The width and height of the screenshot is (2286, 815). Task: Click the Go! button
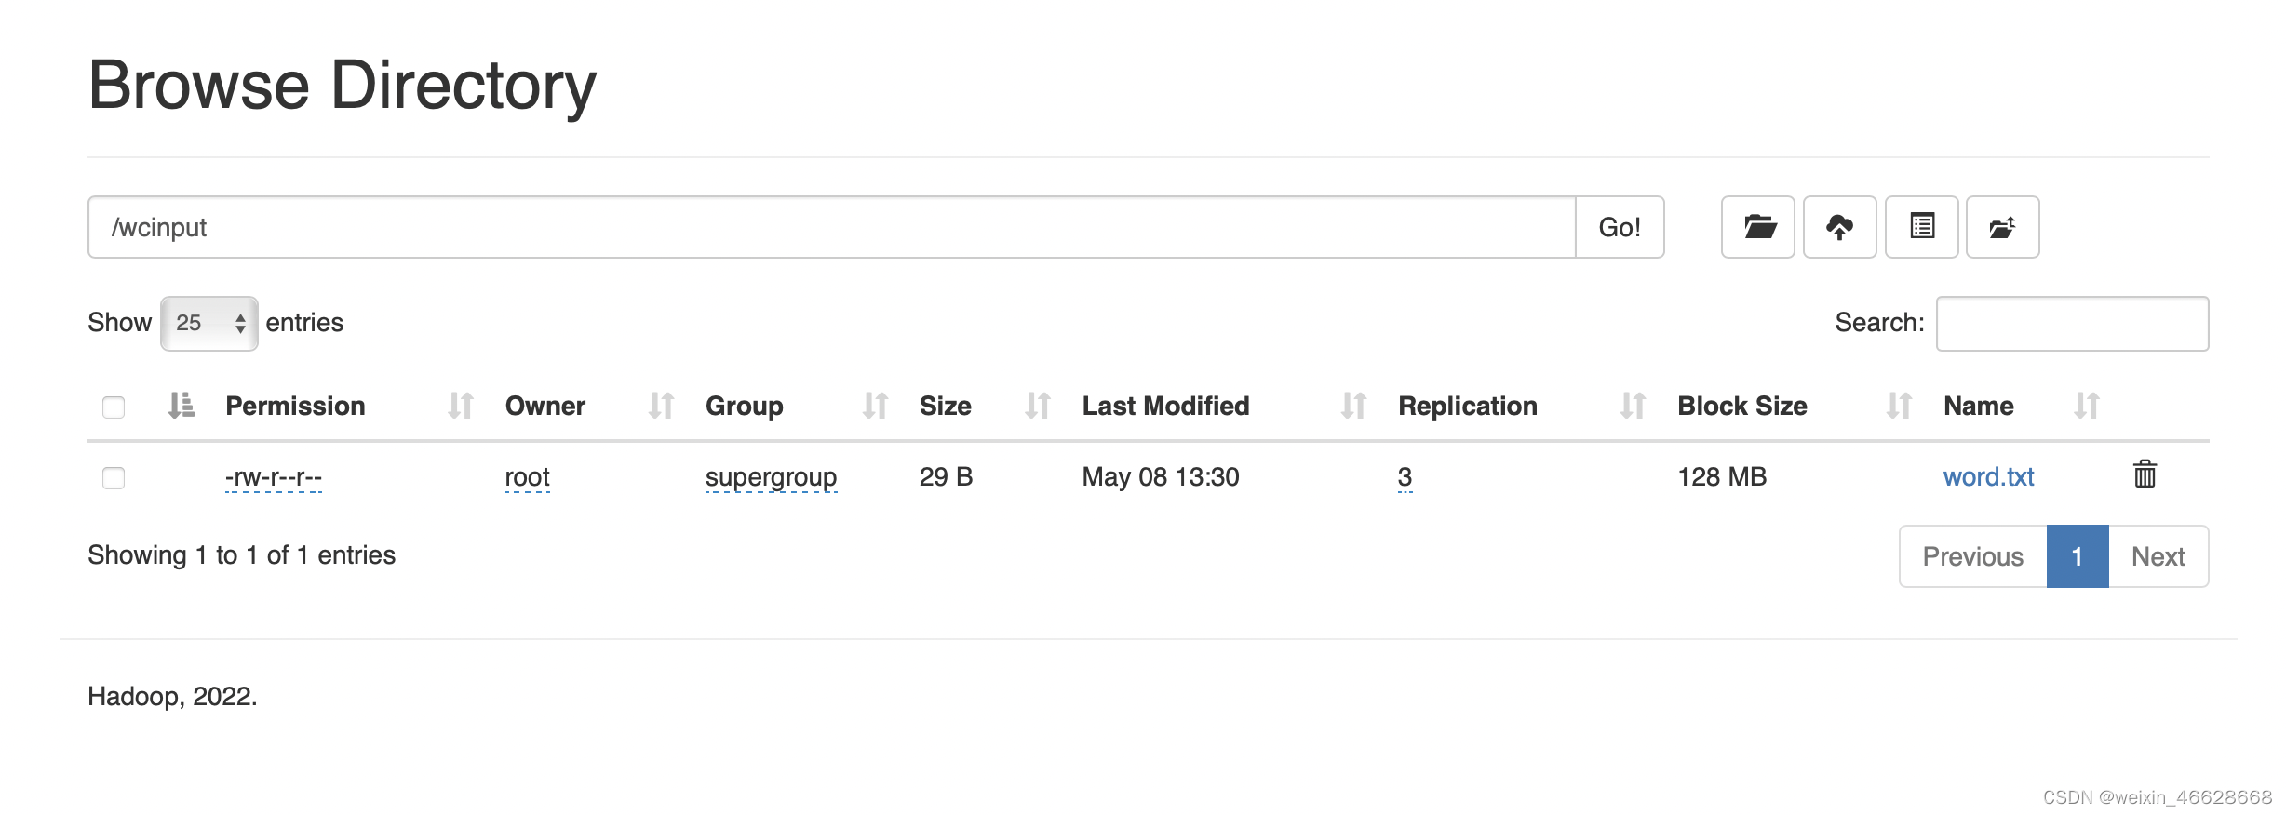[x=1620, y=227]
